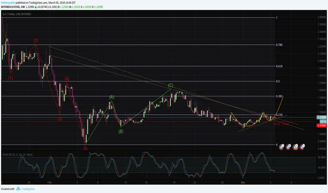Viewport: 328px width, 193px height.
Task: Click the 0.786 Fibonacci level label
Action: 279,45
